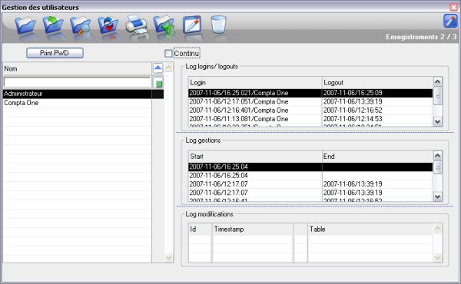
Task: Click the blue up-arrow sort button beside Nom
Action: pos(158,68)
